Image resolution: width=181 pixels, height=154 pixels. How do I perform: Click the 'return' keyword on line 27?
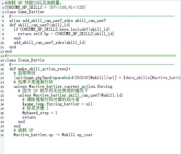tap(29, 117)
